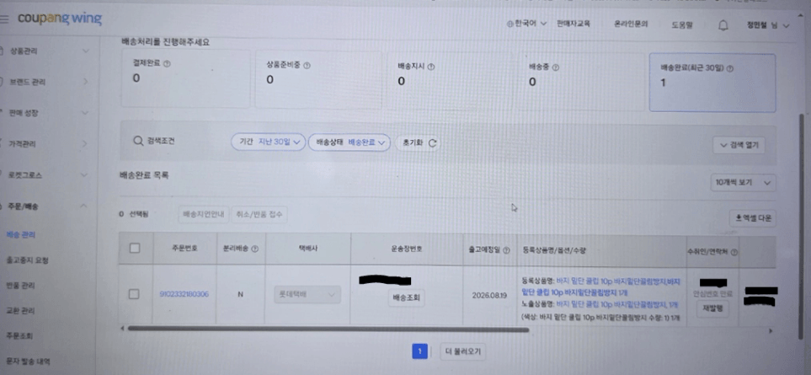Open 도움말 in the top bar
This screenshot has height=375, width=811.
(682, 24)
